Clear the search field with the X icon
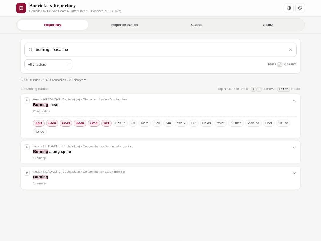This screenshot has height=241, width=321. tap(291, 50)
